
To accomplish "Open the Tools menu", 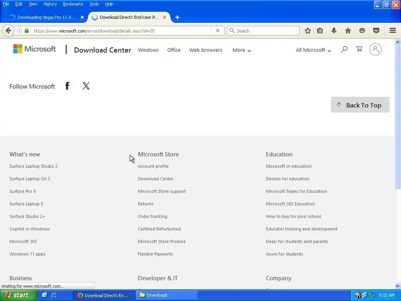I will point(94,4).
